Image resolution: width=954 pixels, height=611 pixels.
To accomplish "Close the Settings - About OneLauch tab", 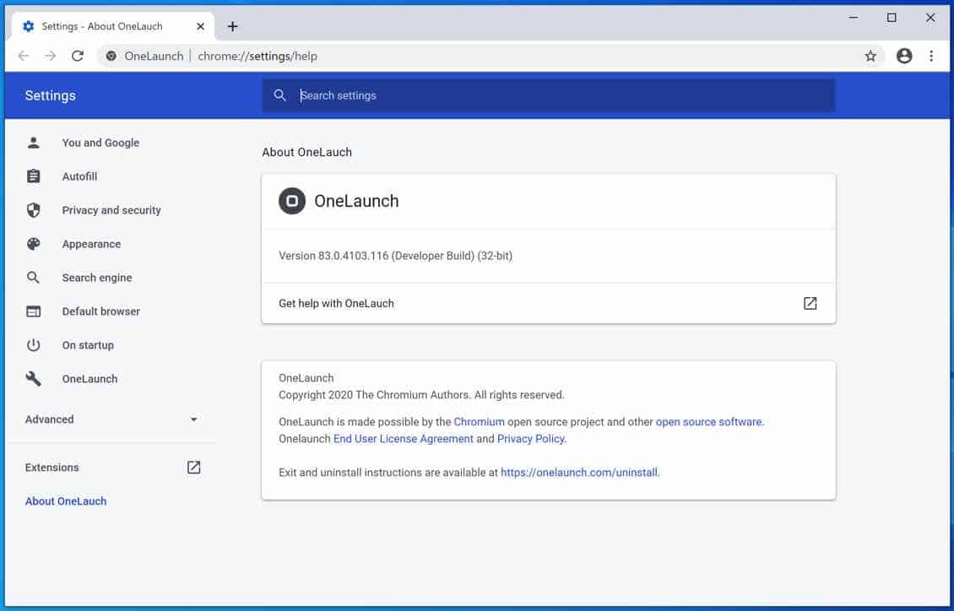I will 200,26.
